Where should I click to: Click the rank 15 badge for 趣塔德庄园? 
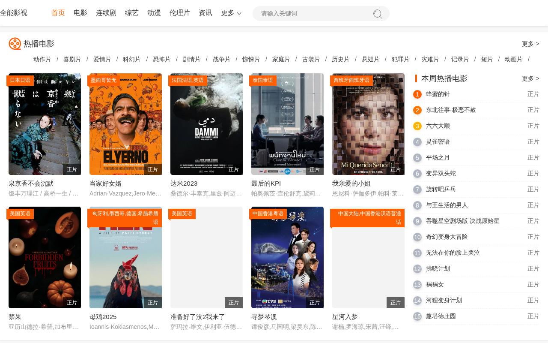(x=417, y=316)
